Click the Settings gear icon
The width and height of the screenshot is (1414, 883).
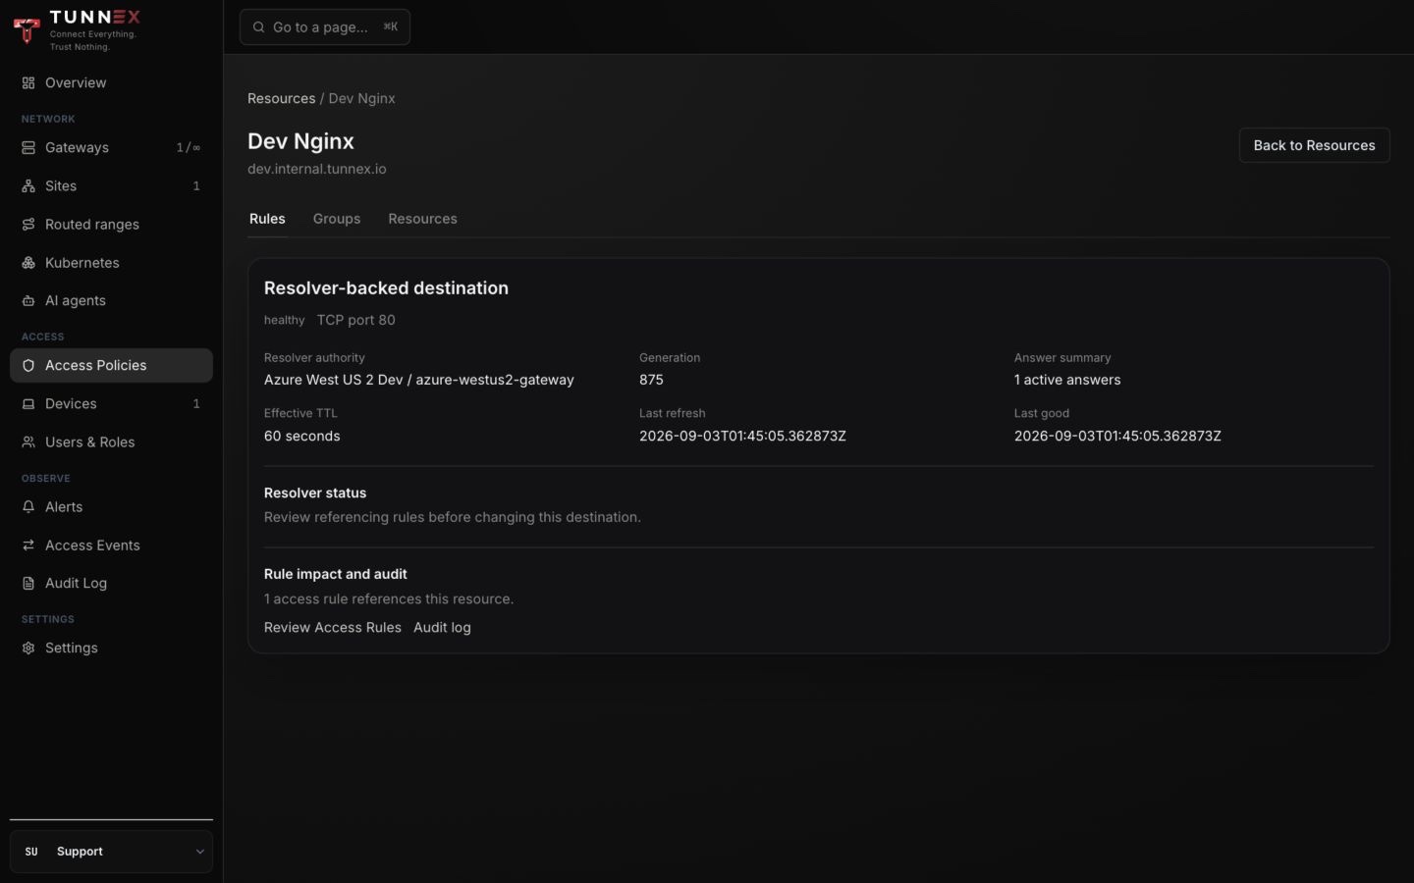coord(28,649)
